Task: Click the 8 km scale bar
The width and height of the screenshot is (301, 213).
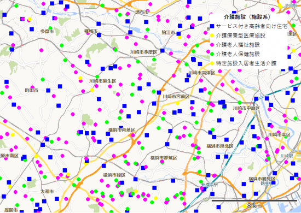Action: coord(254,201)
